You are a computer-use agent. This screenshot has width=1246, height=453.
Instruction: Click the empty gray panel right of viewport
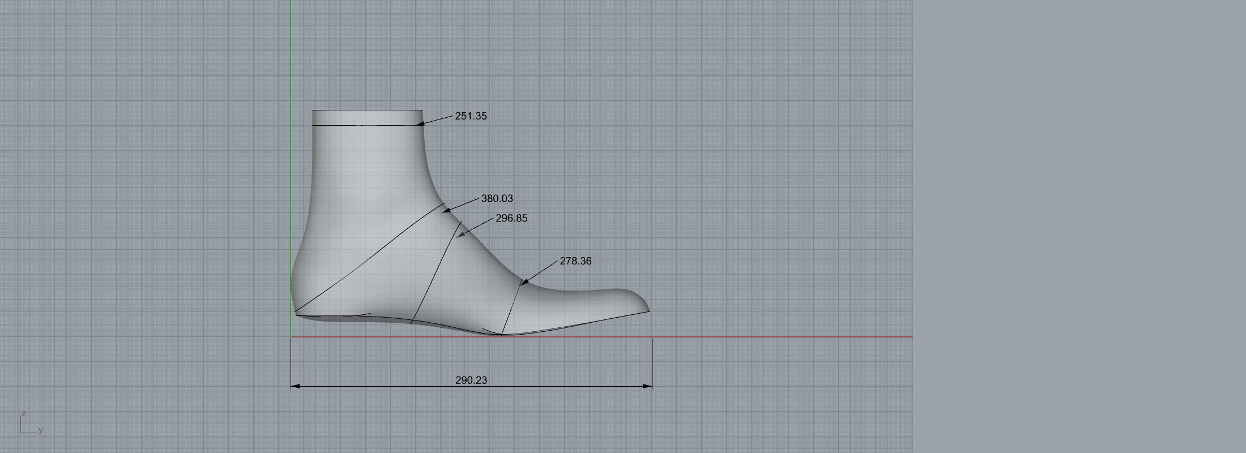click(x=1076, y=226)
